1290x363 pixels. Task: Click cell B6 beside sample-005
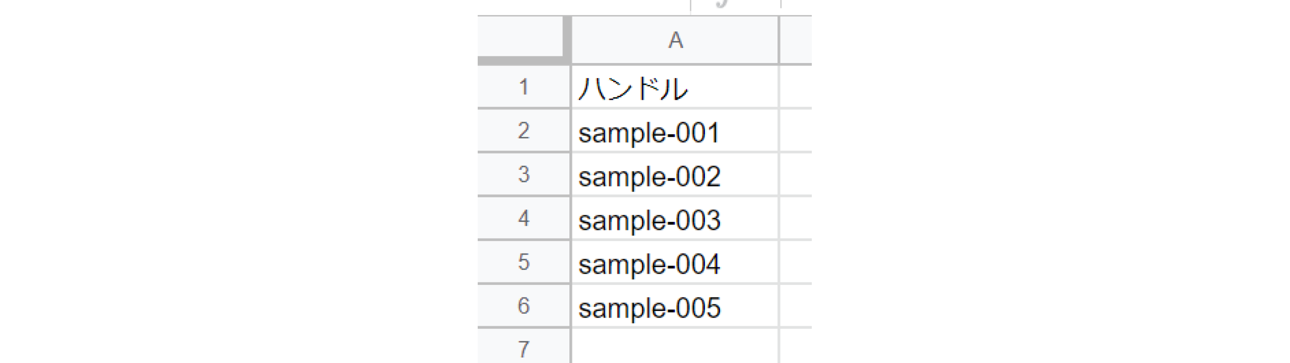coord(796,307)
